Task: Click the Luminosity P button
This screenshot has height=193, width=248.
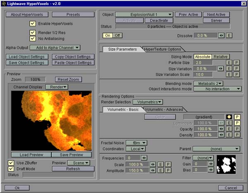Action: [237, 123]
